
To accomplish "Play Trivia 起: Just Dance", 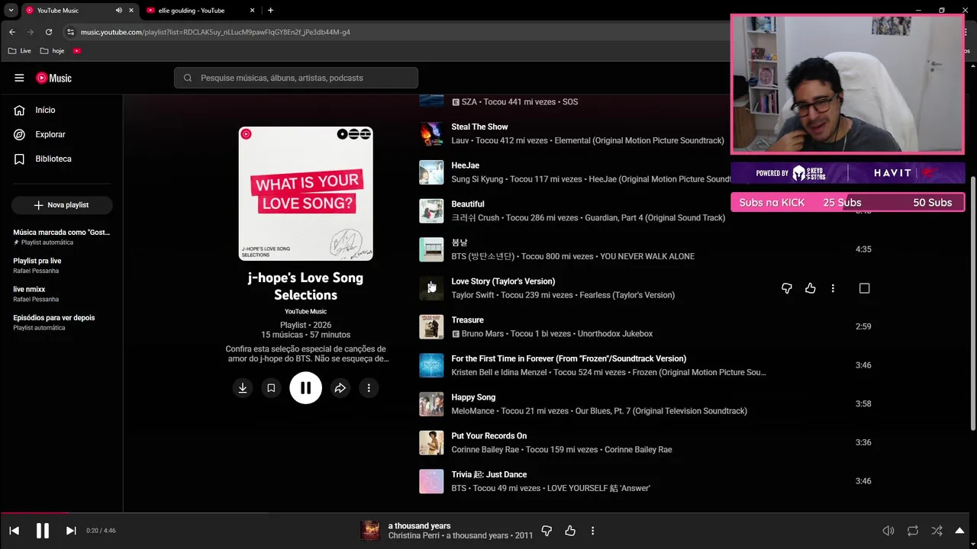I will click(431, 481).
